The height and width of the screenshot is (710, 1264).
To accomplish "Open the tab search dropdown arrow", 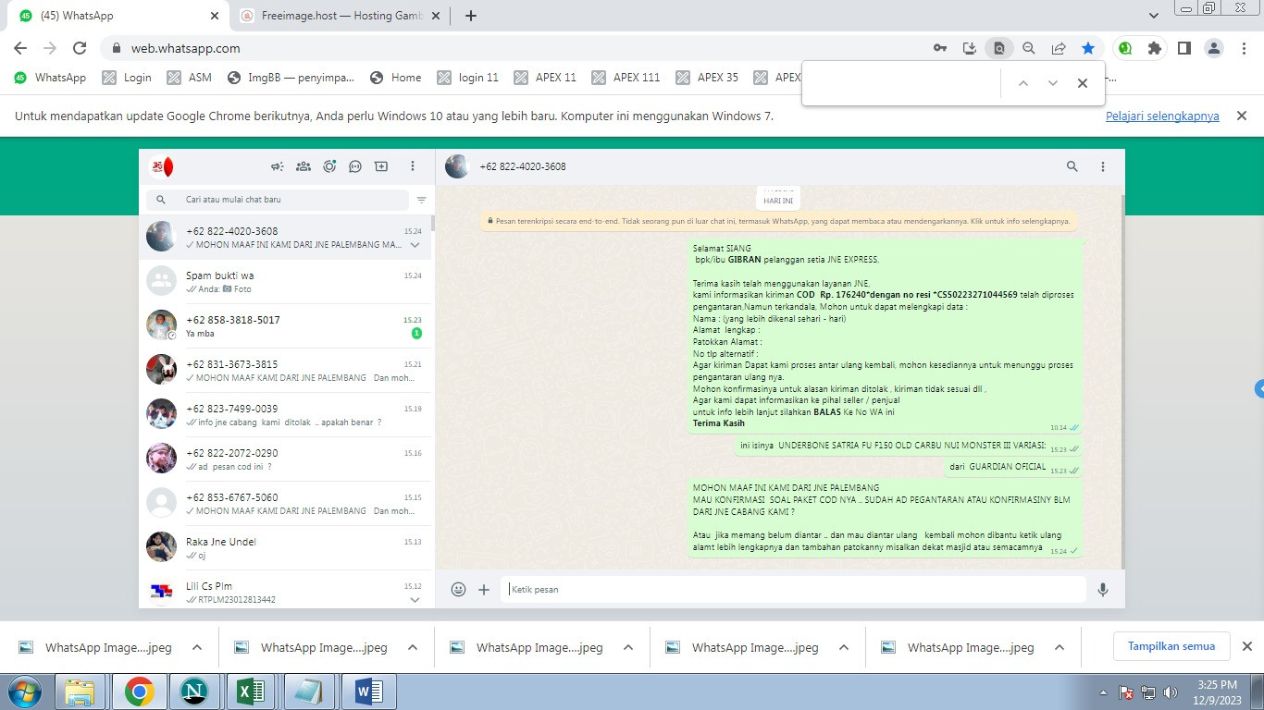I will pos(1154,16).
